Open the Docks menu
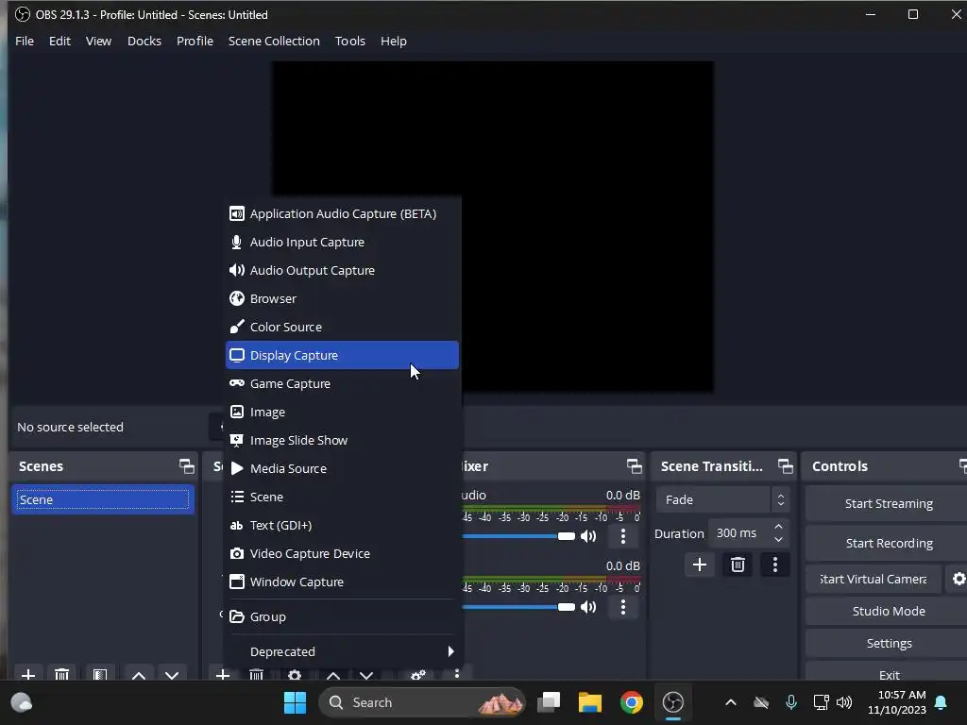 click(144, 42)
